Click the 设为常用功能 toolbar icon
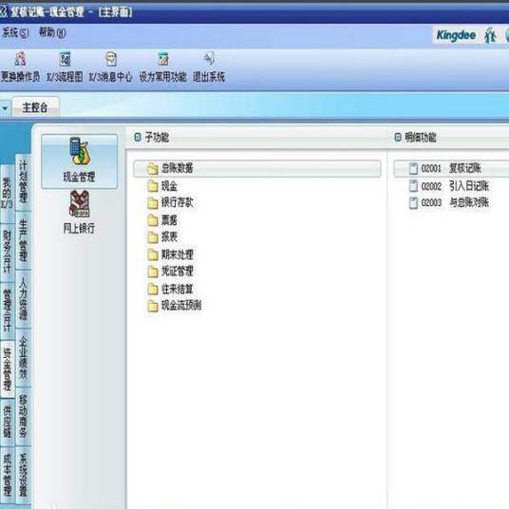 pos(163,59)
